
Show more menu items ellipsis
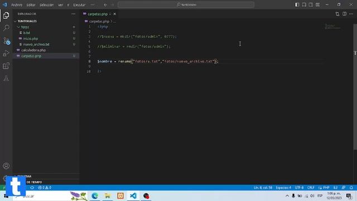pyautogui.click(x=93, y=5)
